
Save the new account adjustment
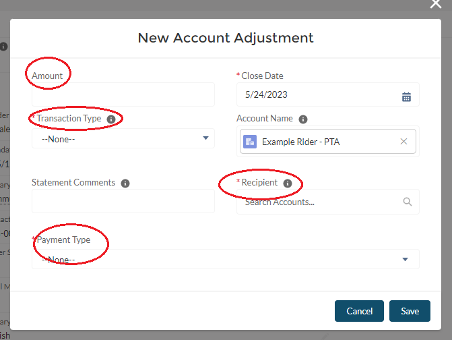[x=410, y=311]
